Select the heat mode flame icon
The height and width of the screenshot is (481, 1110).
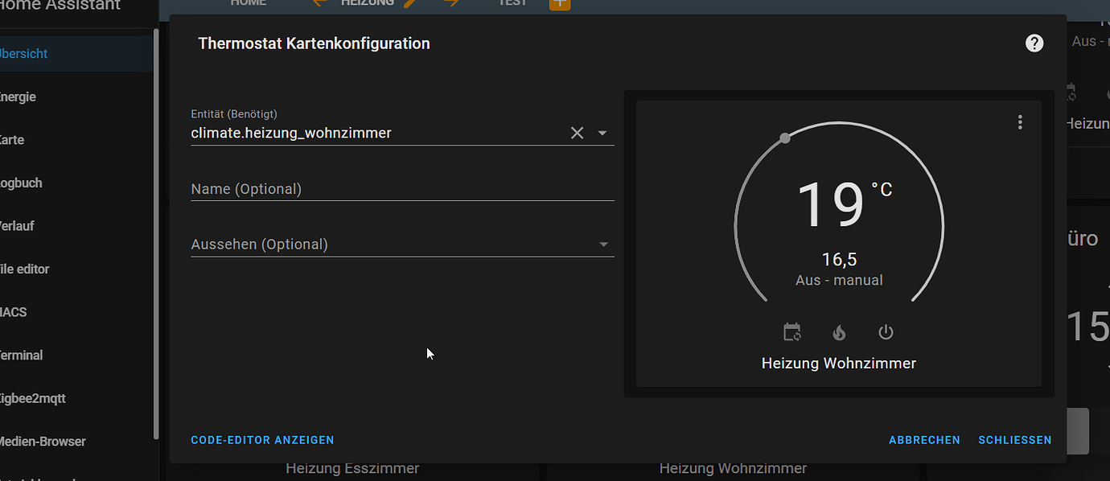tap(839, 332)
